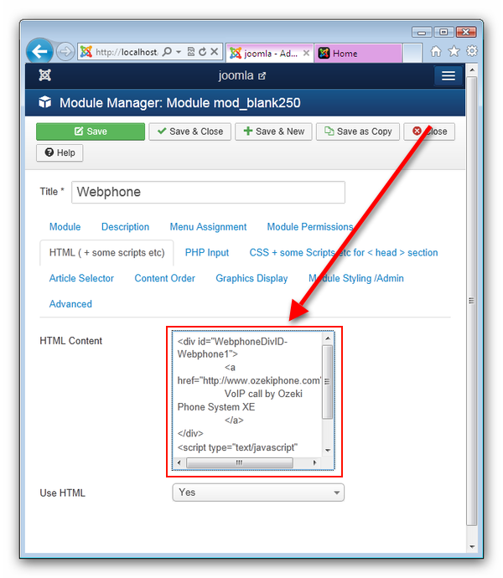This screenshot has height=578, width=503.
Task: Click Save & New button
Action: 273,132
